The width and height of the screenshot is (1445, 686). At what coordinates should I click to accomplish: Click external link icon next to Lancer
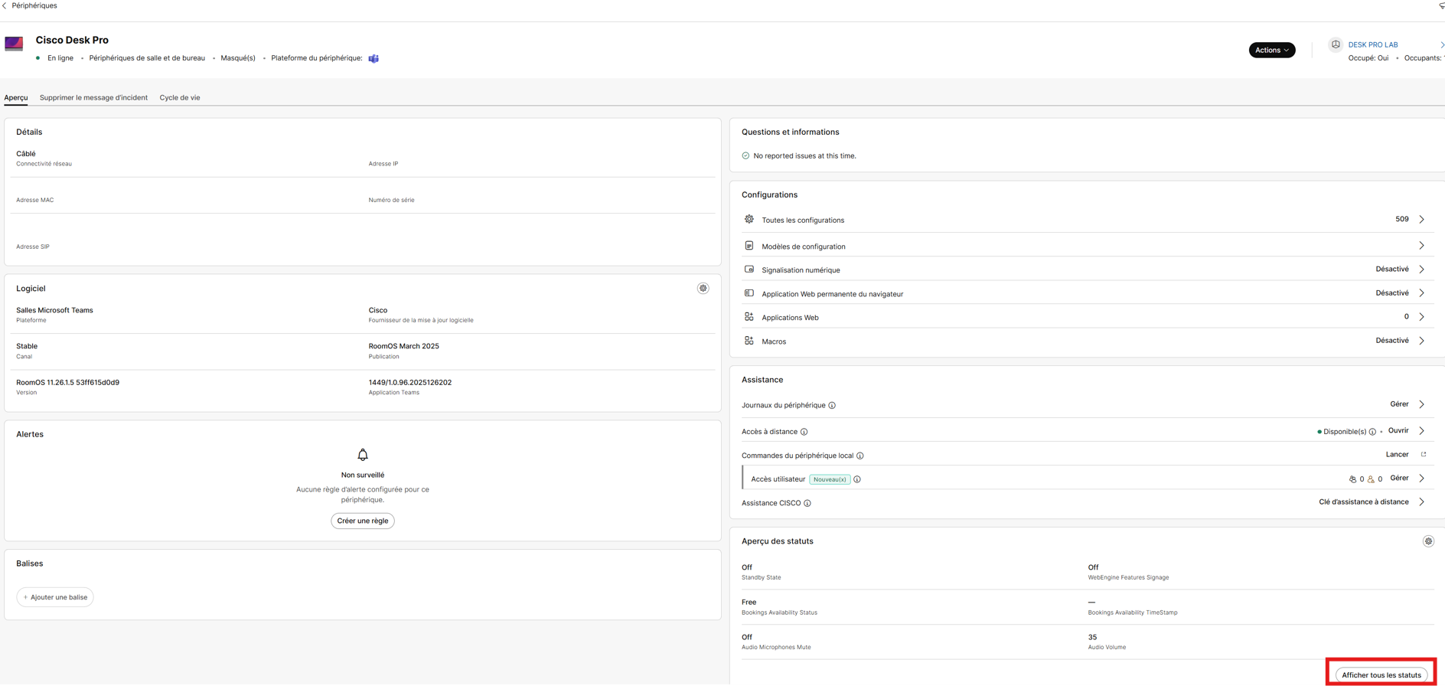[1424, 454]
